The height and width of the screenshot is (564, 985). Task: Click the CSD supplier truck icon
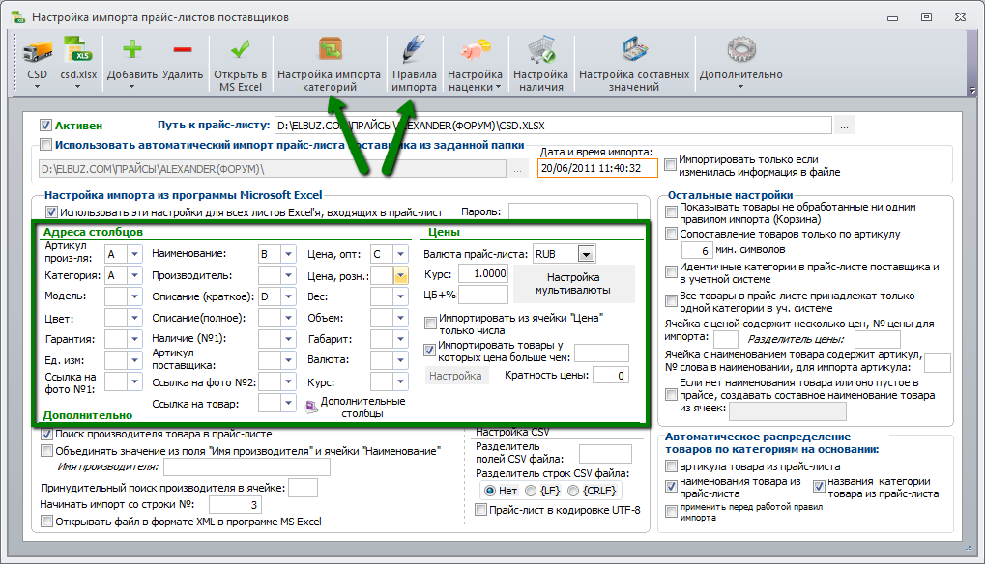pyautogui.click(x=37, y=51)
